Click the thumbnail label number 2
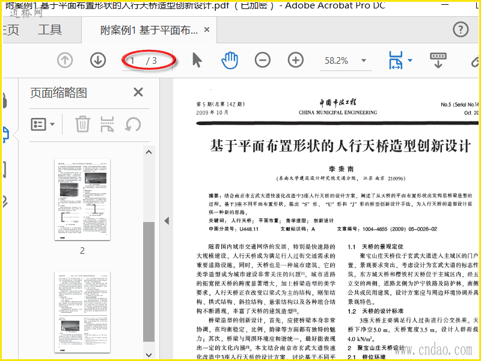 pos(82,251)
